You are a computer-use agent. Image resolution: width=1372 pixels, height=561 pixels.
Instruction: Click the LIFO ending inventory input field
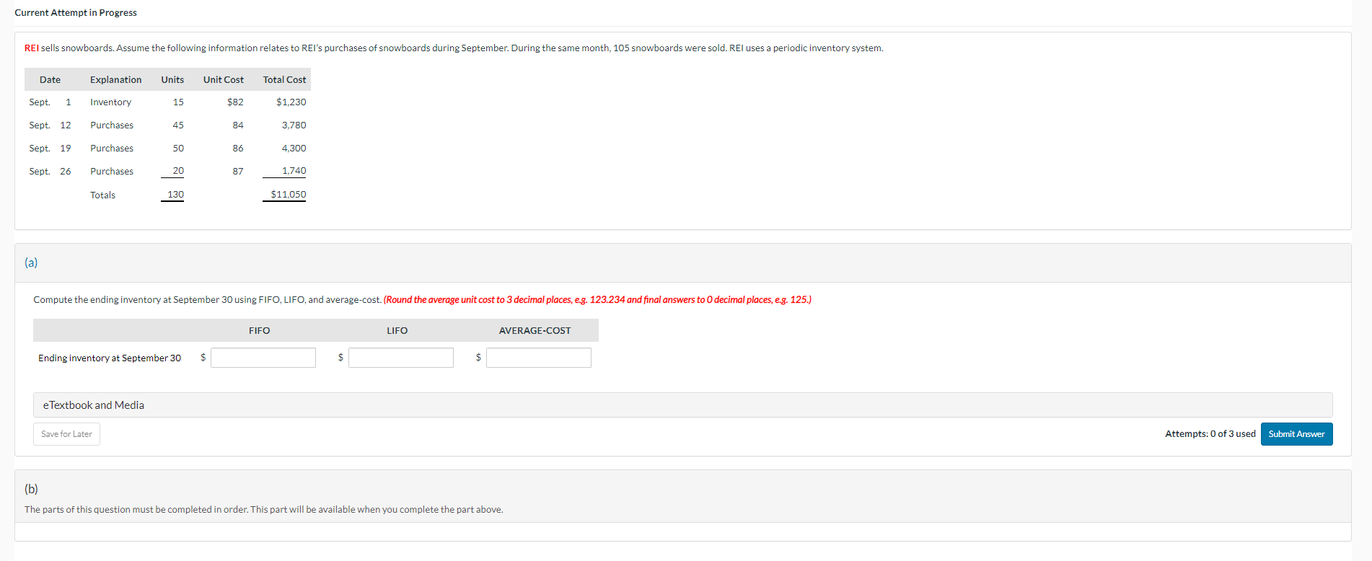tap(401, 358)
